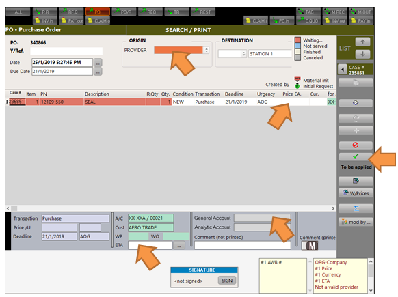Click the SIGN button

[226, 281]
